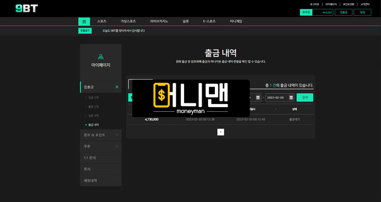Open 입금 내역 submenu item
The width and height of the screenshot is (381, 202).
(x=93, y=116)
